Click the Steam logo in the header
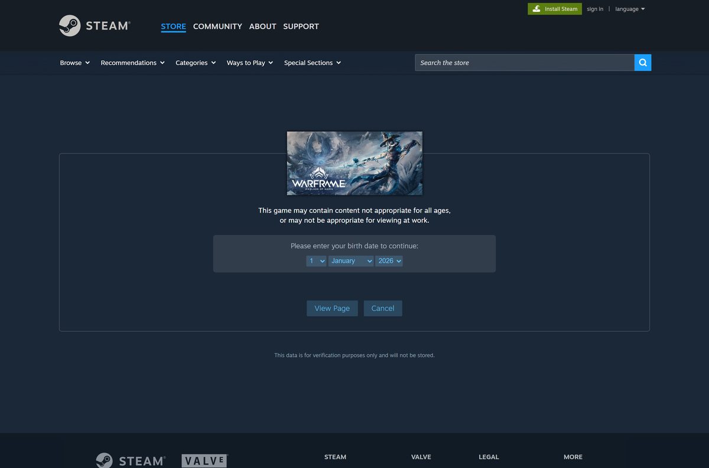709x468 pixels. point(95,26)
